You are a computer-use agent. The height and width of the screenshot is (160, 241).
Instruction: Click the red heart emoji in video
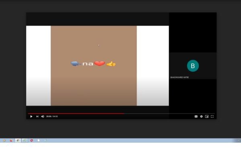pyautogui.click(x=100, y=63)
